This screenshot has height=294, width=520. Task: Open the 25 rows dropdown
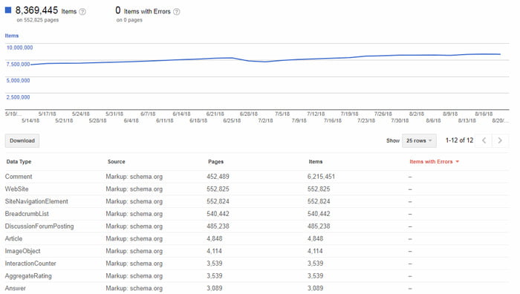pyautogui.click(x=419, y=140)
